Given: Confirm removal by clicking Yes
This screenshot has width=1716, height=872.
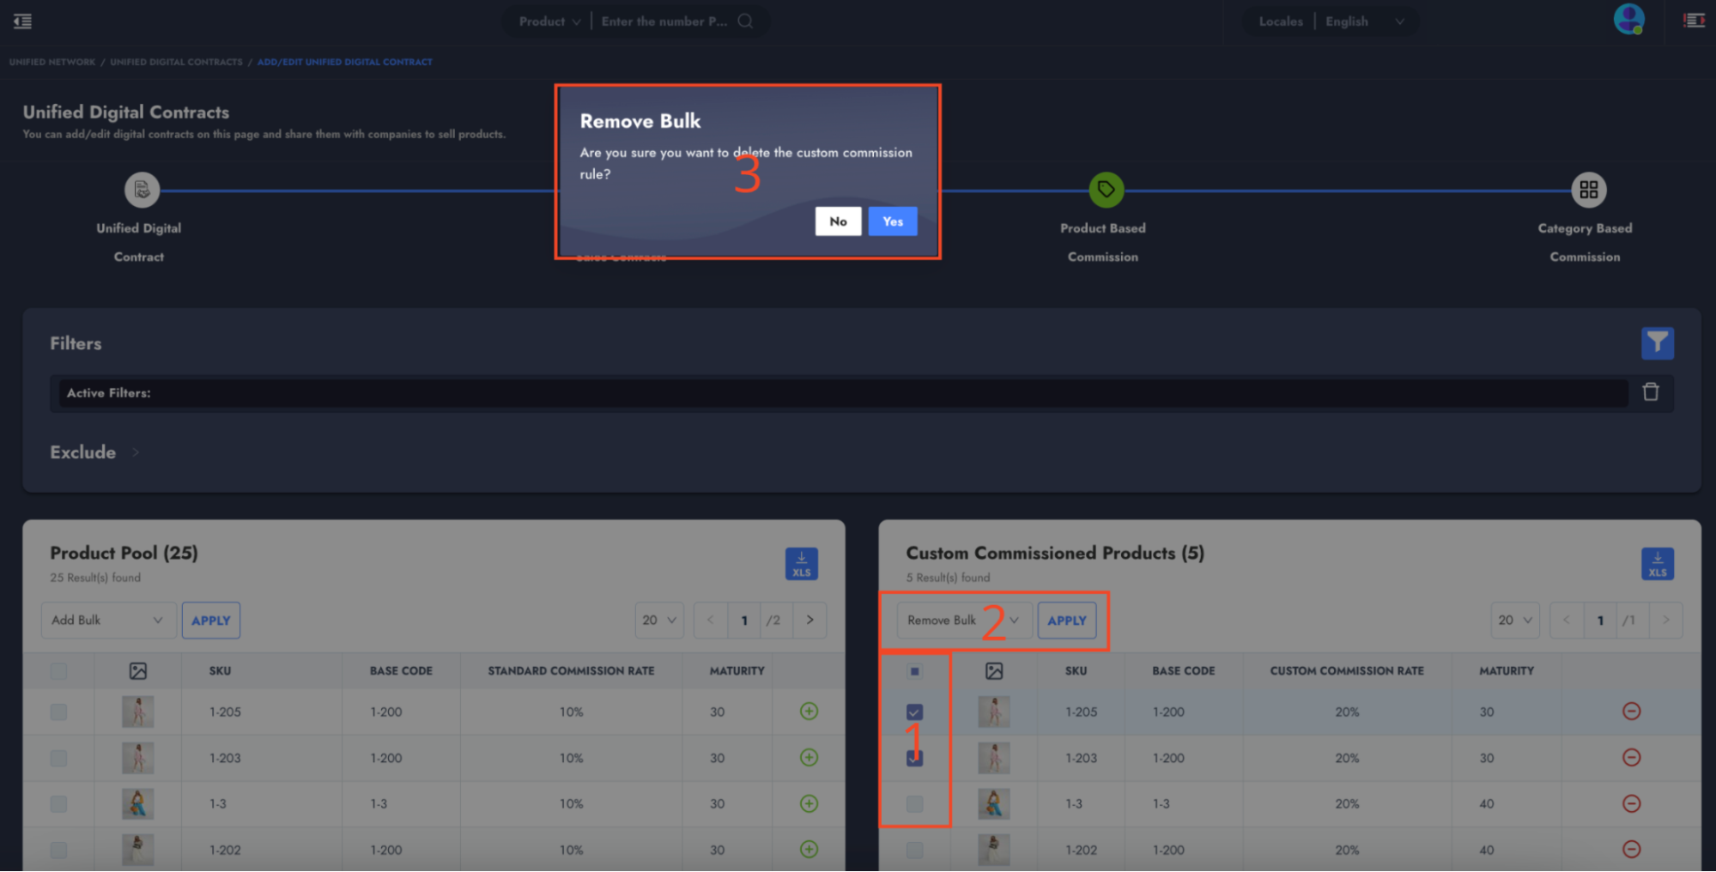Looking at the screenshot, I should [892, 221].
